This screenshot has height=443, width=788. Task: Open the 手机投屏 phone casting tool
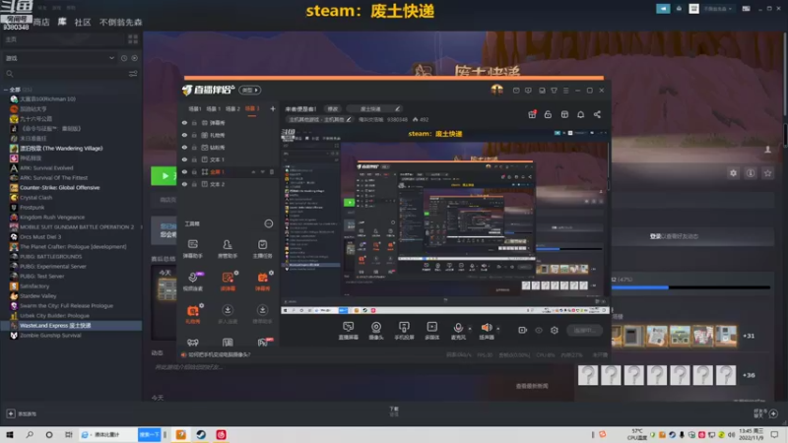pos(404,330)
